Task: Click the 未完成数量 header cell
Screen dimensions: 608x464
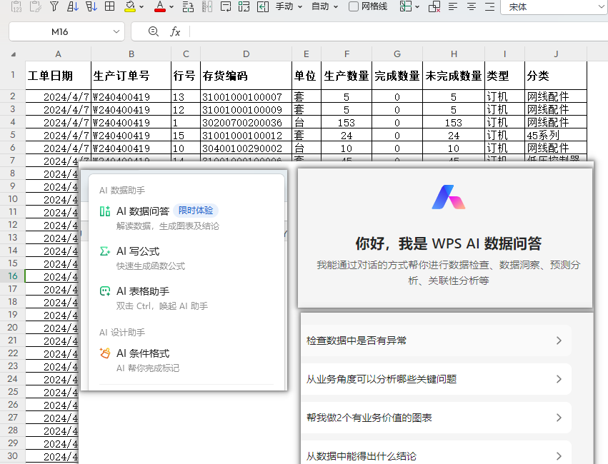Action: click(454, 76)
